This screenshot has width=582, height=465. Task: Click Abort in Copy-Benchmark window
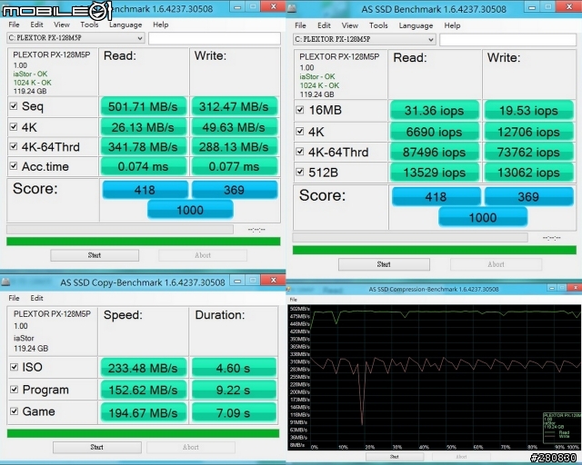click(191, 447)
